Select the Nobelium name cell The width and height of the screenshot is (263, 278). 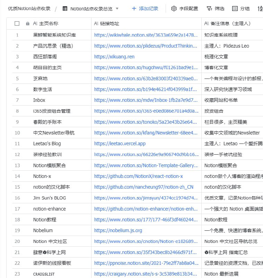click(43, 230)
